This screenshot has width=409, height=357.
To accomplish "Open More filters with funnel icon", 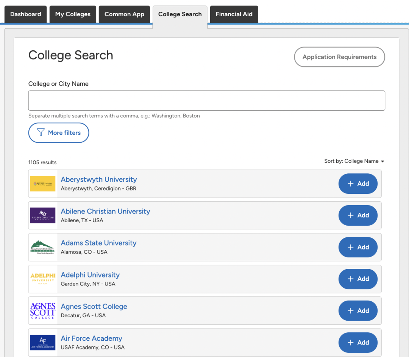I will coord(59,133).
